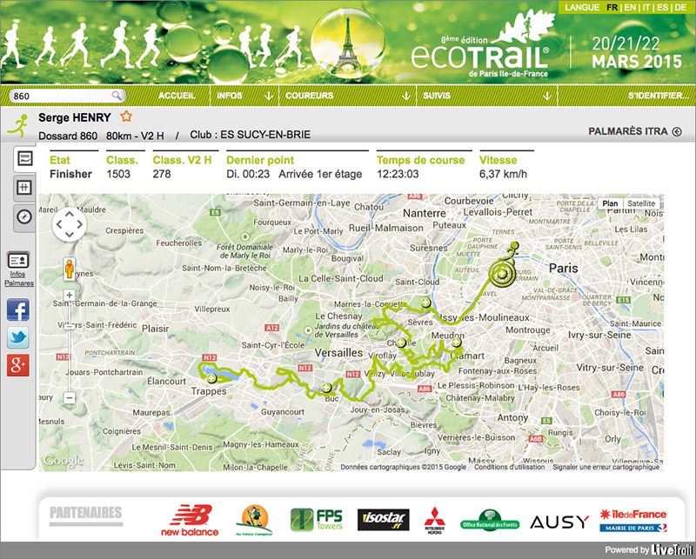Open the Facebook share icon
This screenshot has width=696, height=559.
point(18,309)
